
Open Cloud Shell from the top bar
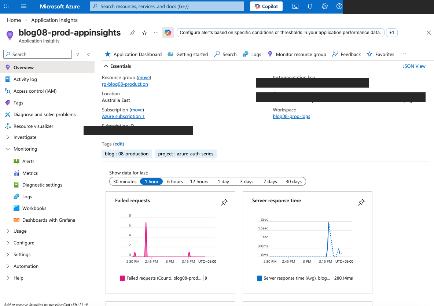[x=295, y=6]
